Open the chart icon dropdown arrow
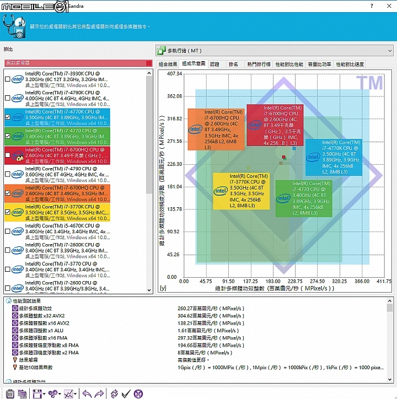 [76, 394]
